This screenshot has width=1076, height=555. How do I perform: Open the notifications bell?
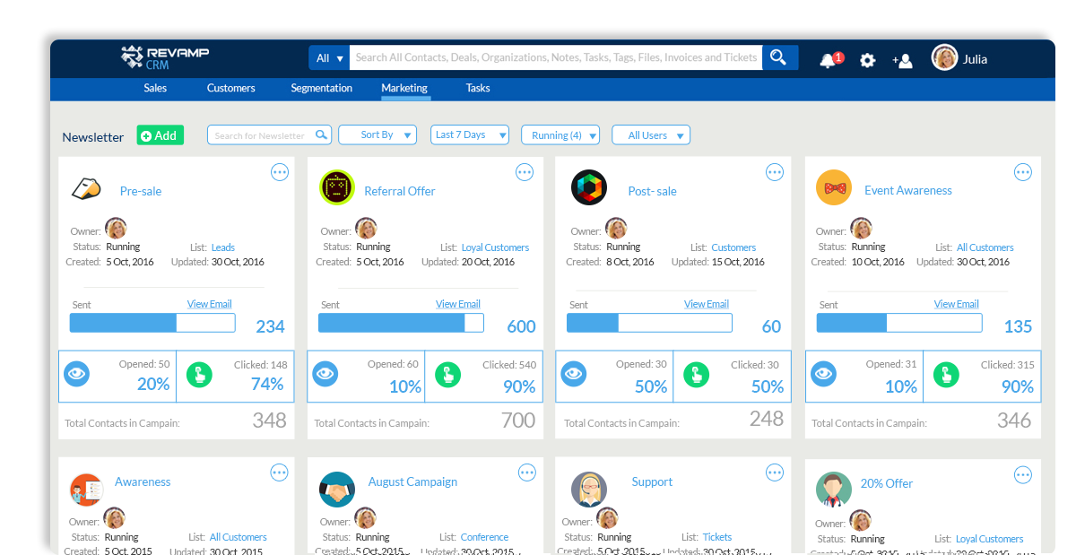tap(828, 60)
